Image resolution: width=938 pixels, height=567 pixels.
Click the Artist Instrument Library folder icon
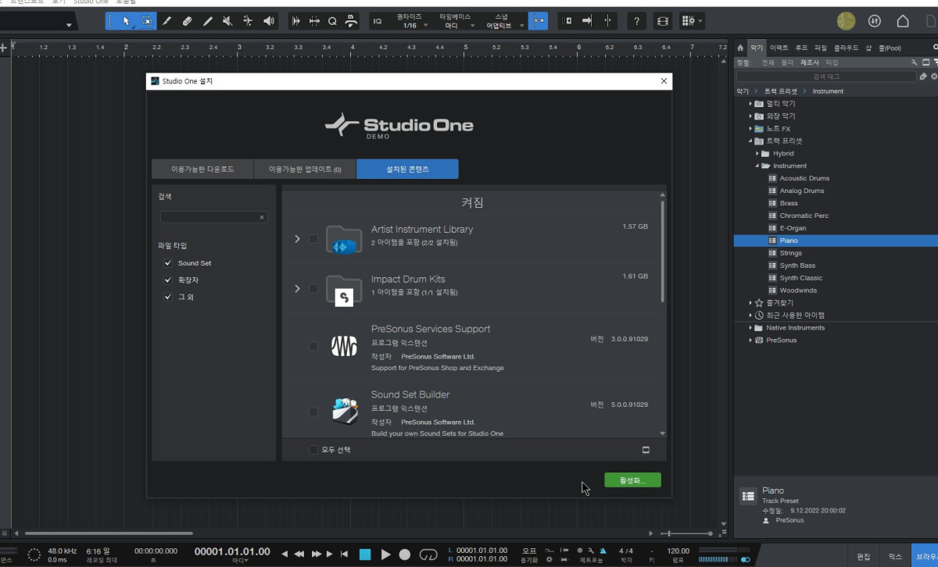point(344,239)
